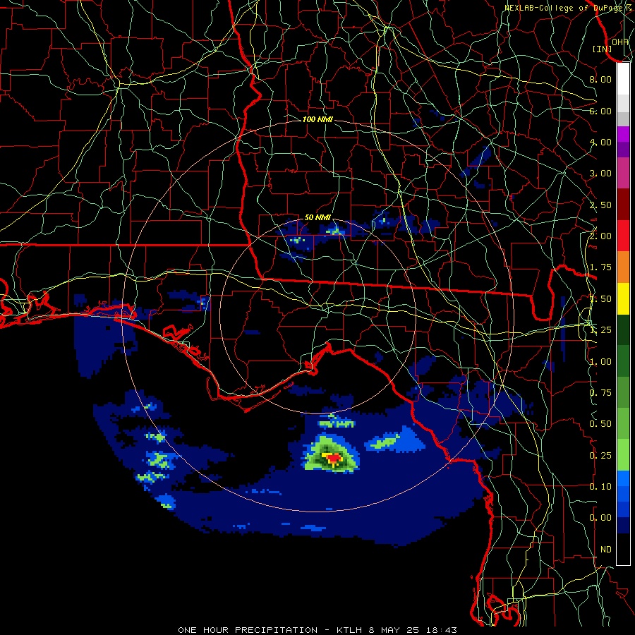Click the ND legend label
Viewport: 635px width, 635px height.
606,550
